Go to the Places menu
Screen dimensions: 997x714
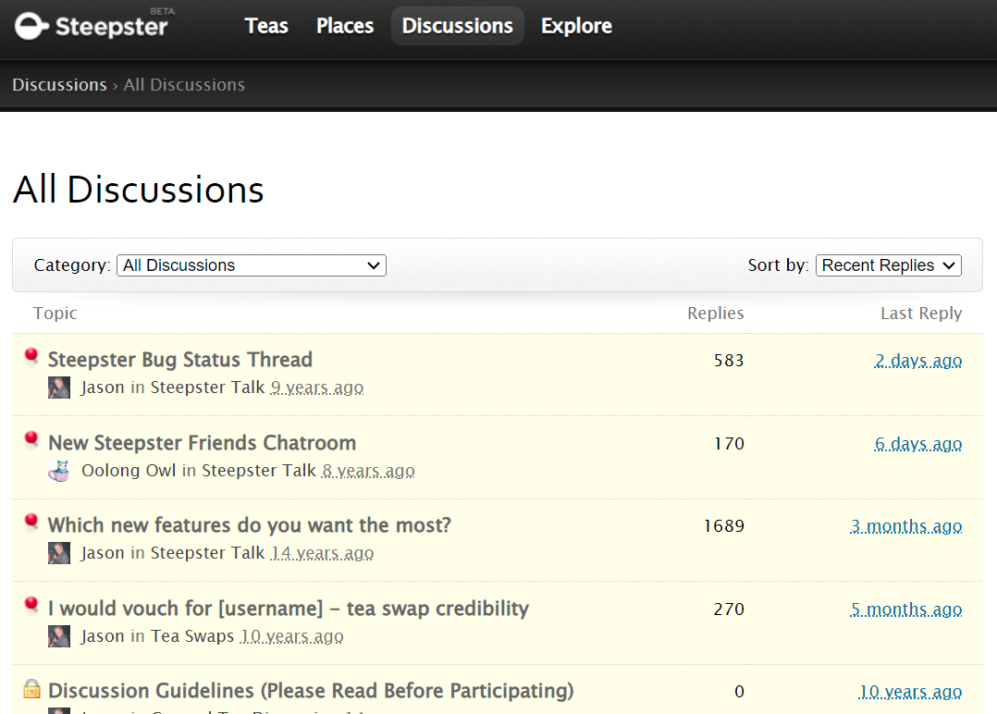pos(345,26)
